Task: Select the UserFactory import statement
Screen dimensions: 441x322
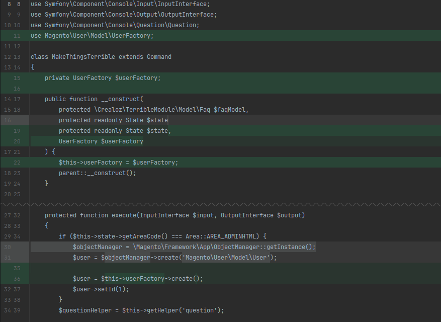Action: 92,35
